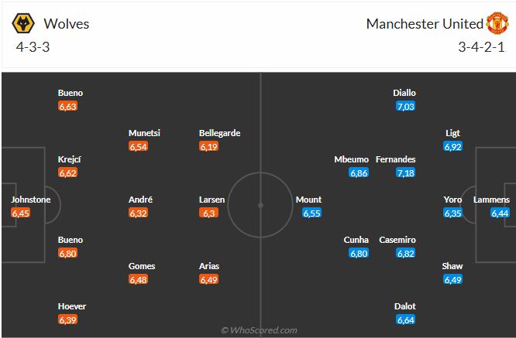Select Krejcí's player name
516x338 pixels.
[70, 159]
